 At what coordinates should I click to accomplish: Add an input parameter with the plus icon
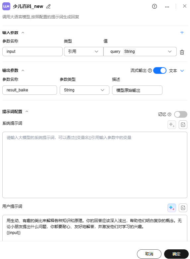point(182,32)
